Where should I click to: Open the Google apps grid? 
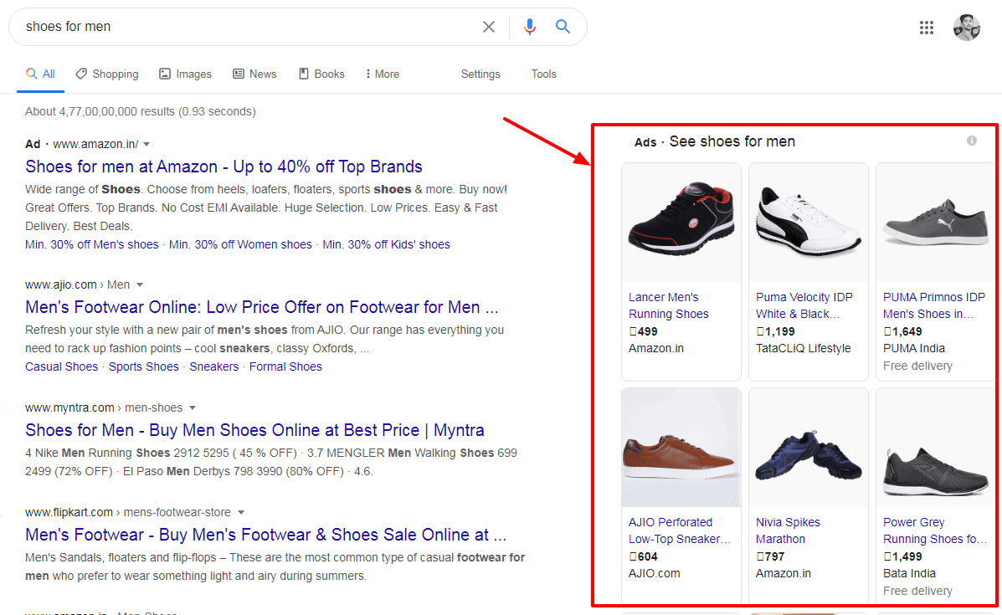[927, 28]
